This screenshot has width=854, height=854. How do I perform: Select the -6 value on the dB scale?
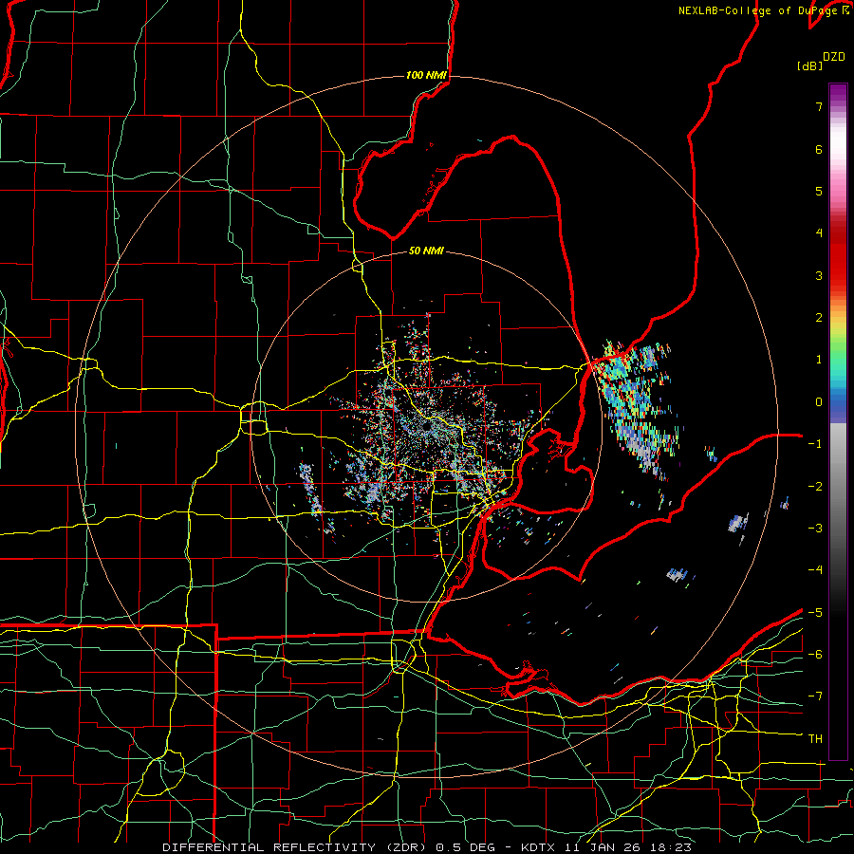tap(815, 655)
